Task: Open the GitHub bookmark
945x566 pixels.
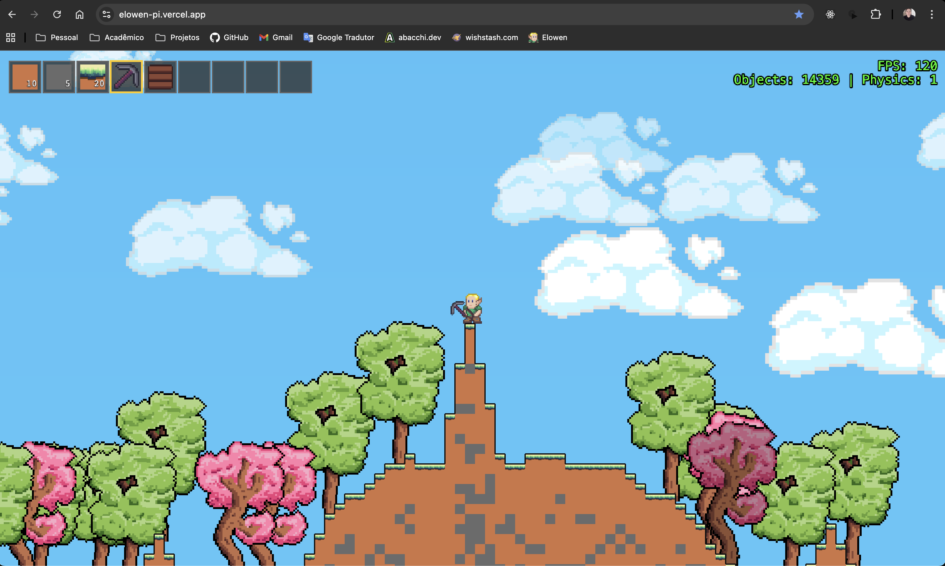Action: [229, 37]
